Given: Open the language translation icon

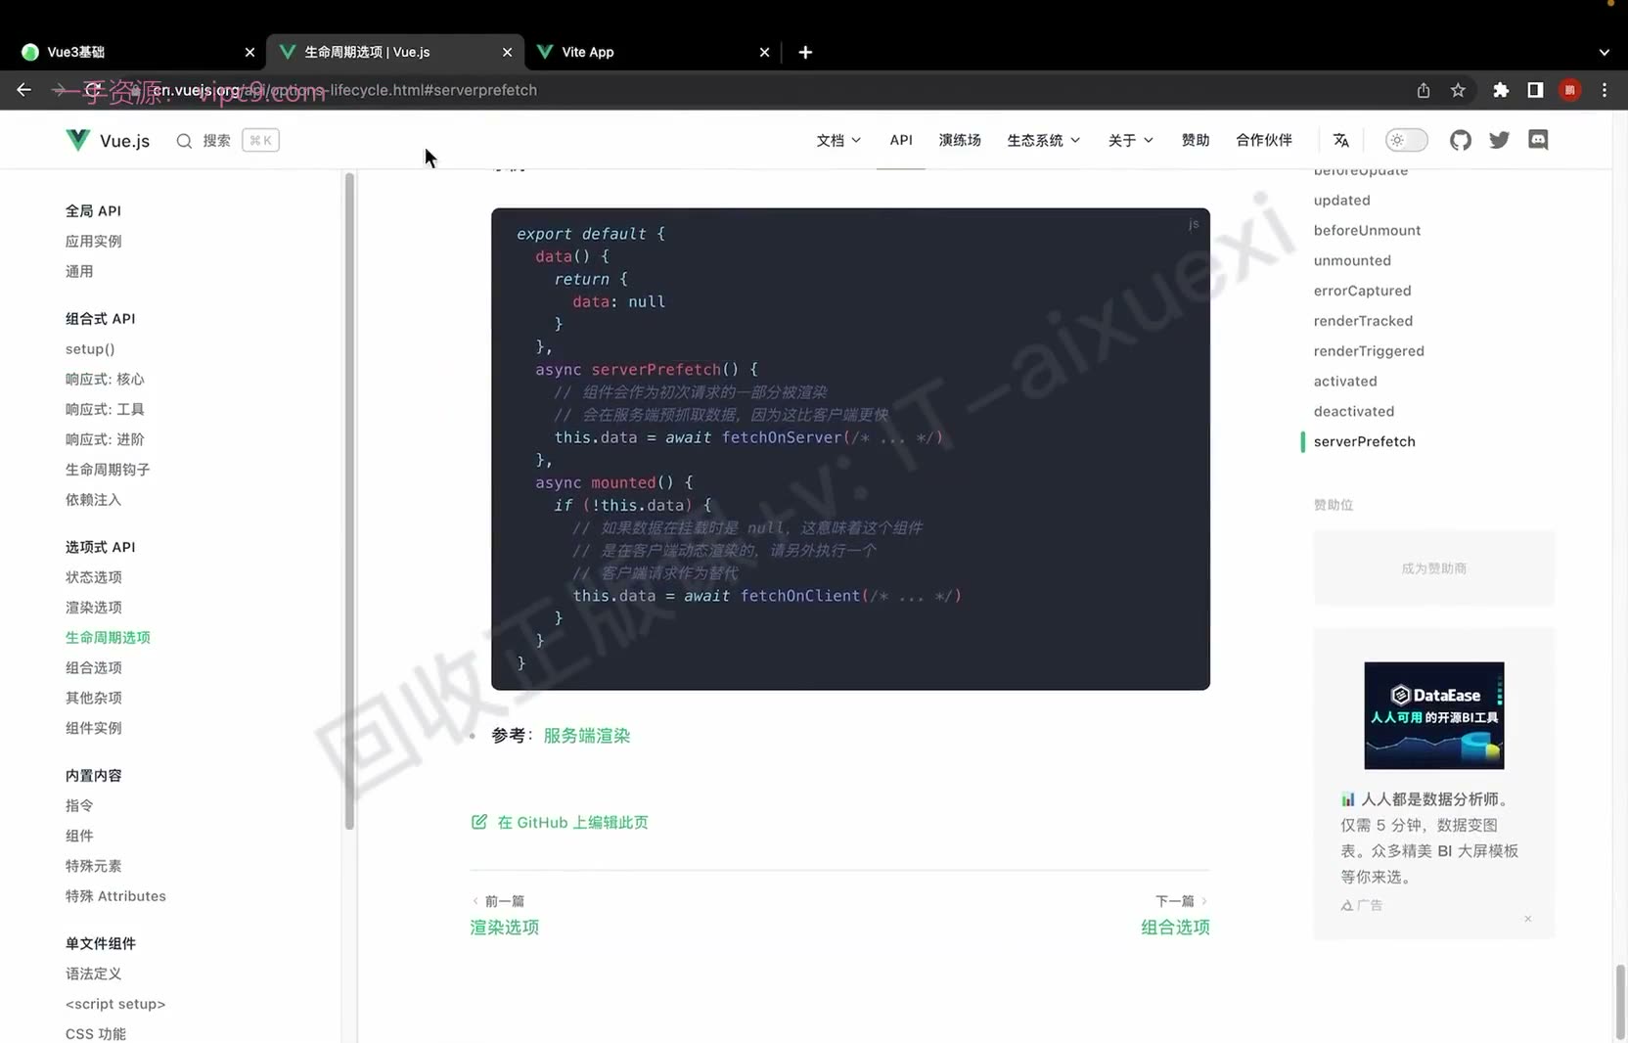Looking at the screenshot, I should coord(1341,140).
